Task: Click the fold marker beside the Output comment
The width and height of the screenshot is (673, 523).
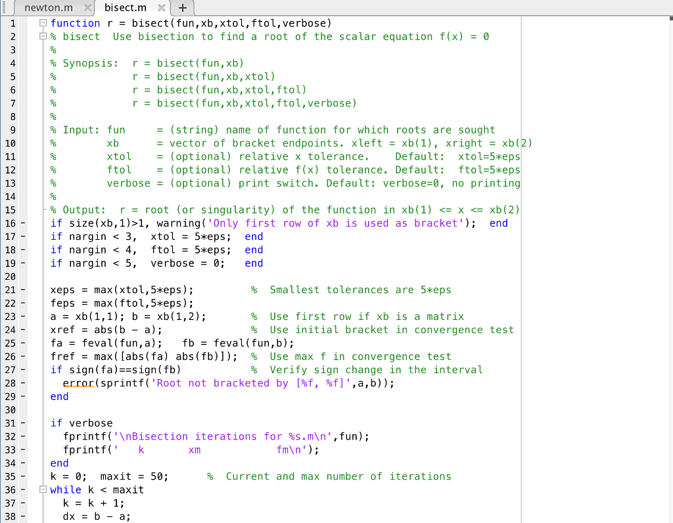Action: coord(43,210)
